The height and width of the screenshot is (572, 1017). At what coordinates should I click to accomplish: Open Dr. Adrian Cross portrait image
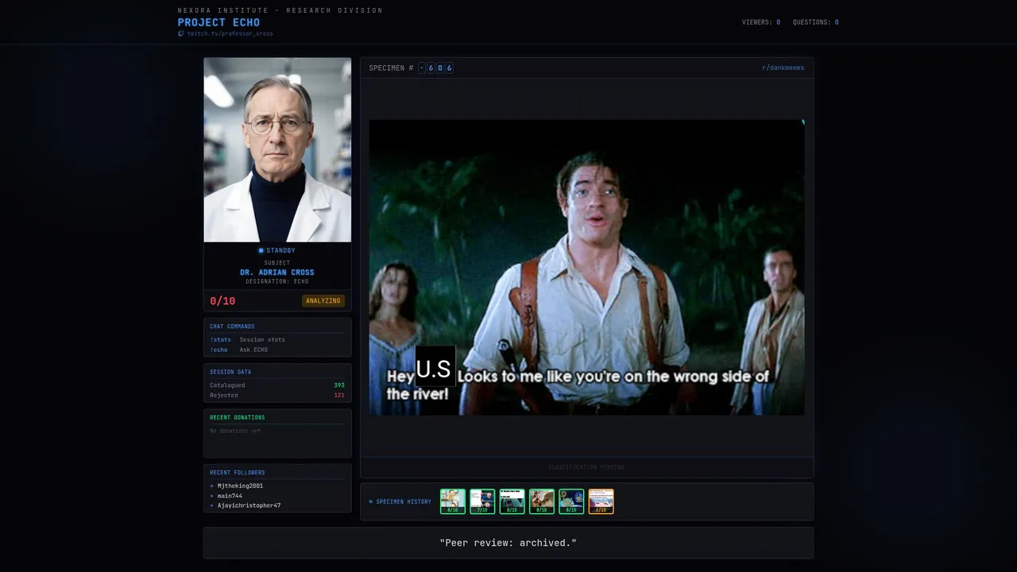[x=277, y=149]
